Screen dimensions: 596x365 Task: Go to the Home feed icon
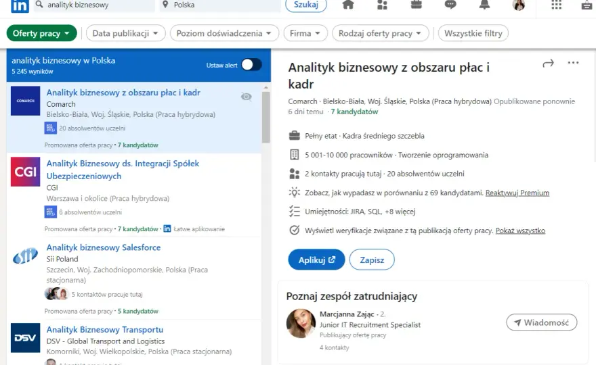(348, 5)
